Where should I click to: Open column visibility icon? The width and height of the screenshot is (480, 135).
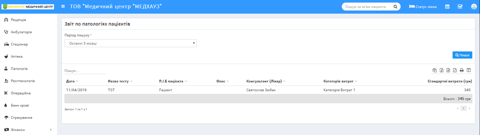469,70
